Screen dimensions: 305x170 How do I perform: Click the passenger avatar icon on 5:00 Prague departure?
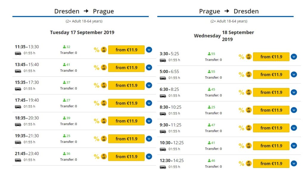(x=248, y=75)
